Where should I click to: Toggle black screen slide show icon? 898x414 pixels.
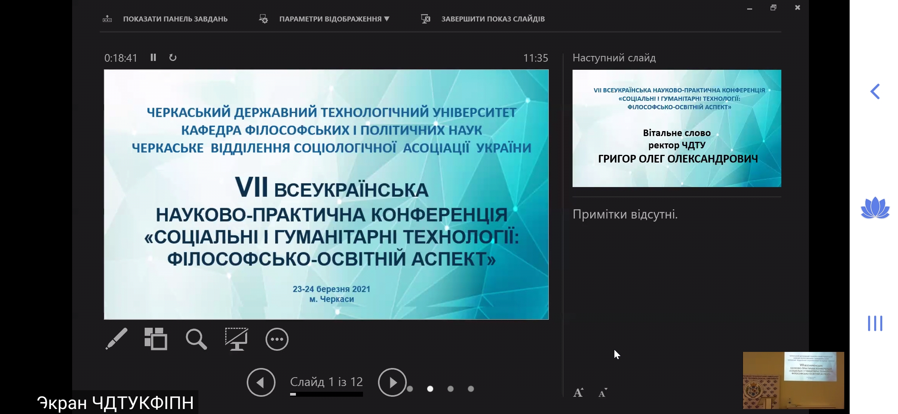click(x=236, y=339)
